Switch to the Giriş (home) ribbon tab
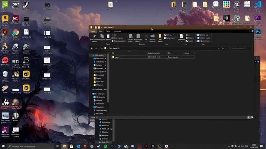This screenshot has width=266, height=149. pos(101,31)
